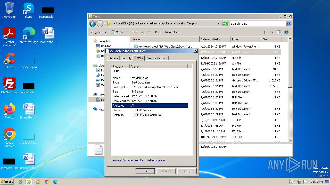Click the search magnifier icon

tap(289, 24)
